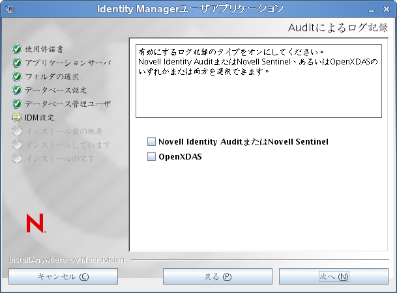Click empty circle icon beside インストールしています
This screenshot has width=397, height=293.
tap(17, 145)
